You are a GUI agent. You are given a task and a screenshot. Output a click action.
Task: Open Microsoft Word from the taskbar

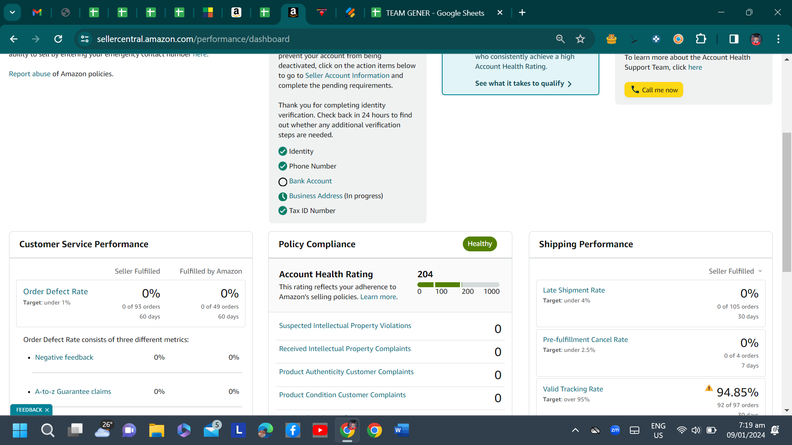coord(401,431)
